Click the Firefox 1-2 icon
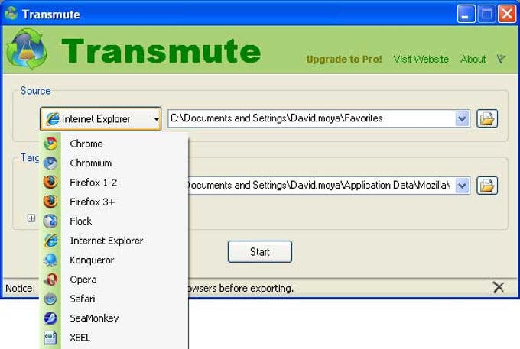 (x=50, y=182)
